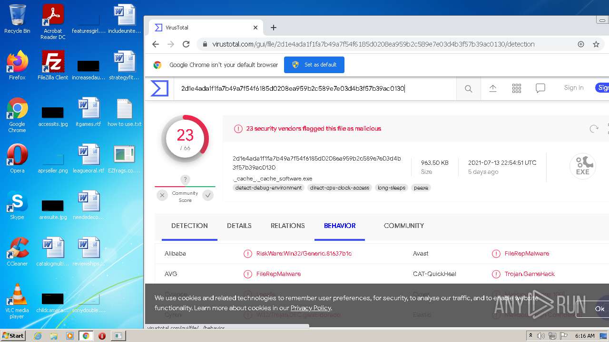
Task: Vote community score down with X
Action: click(162, 195)
